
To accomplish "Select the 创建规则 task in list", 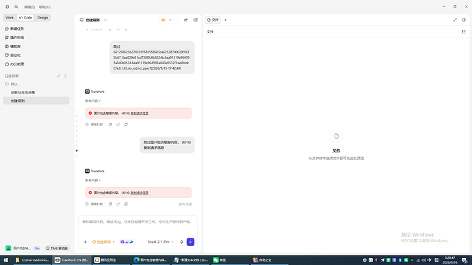I will click(36, 100).
